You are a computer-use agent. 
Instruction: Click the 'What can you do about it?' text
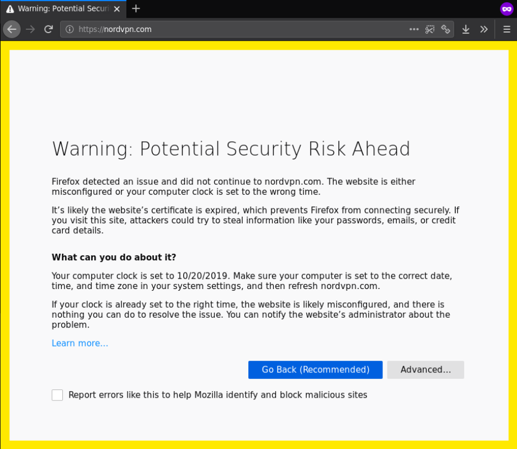point(114,257)
